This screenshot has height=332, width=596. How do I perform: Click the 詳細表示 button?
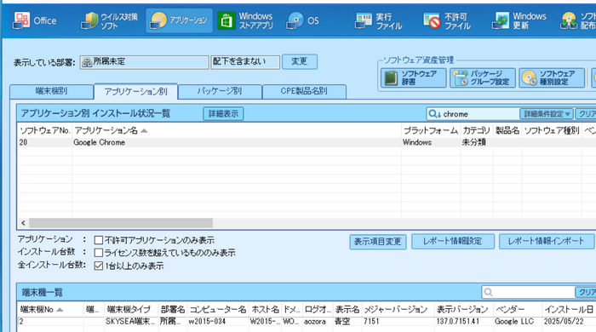(x=223, y=113)
